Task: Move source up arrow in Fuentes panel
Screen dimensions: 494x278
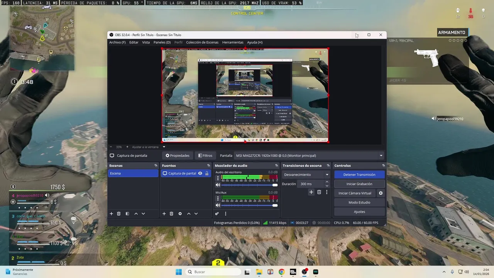Action: [x=189, y=214]
